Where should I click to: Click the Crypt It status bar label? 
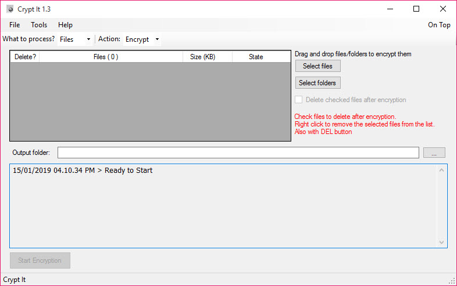click(15, 280)
